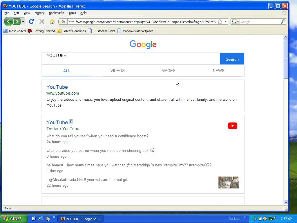Open Getting Started bookmark

pos(41,31)
